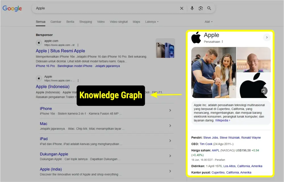Start voice search with microphone icon
Image resolution: width=284 pixels, height=182 pixels.
click(x=192, y=8)
